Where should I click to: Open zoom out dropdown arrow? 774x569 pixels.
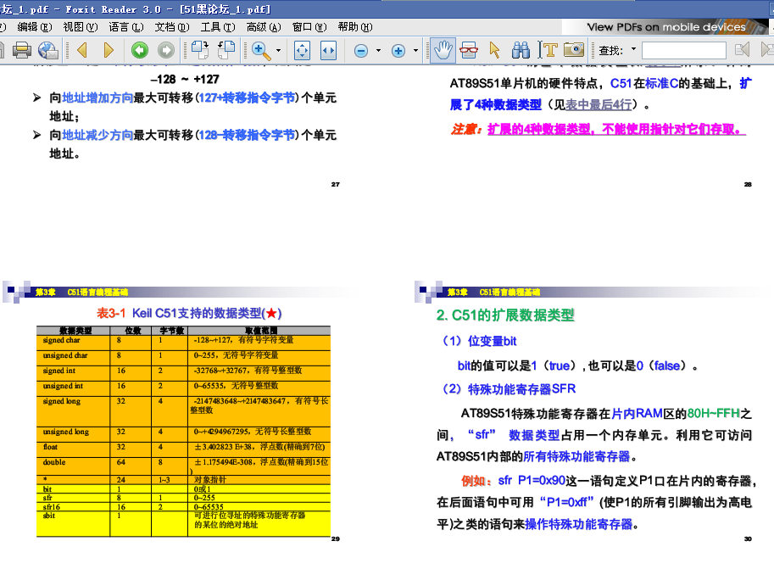coord(379,50)
